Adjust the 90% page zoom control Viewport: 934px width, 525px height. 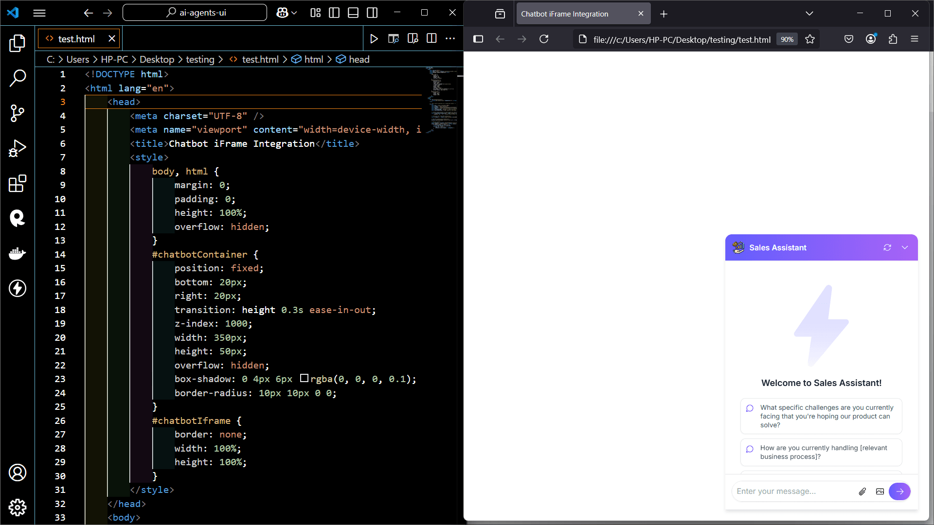786,39
